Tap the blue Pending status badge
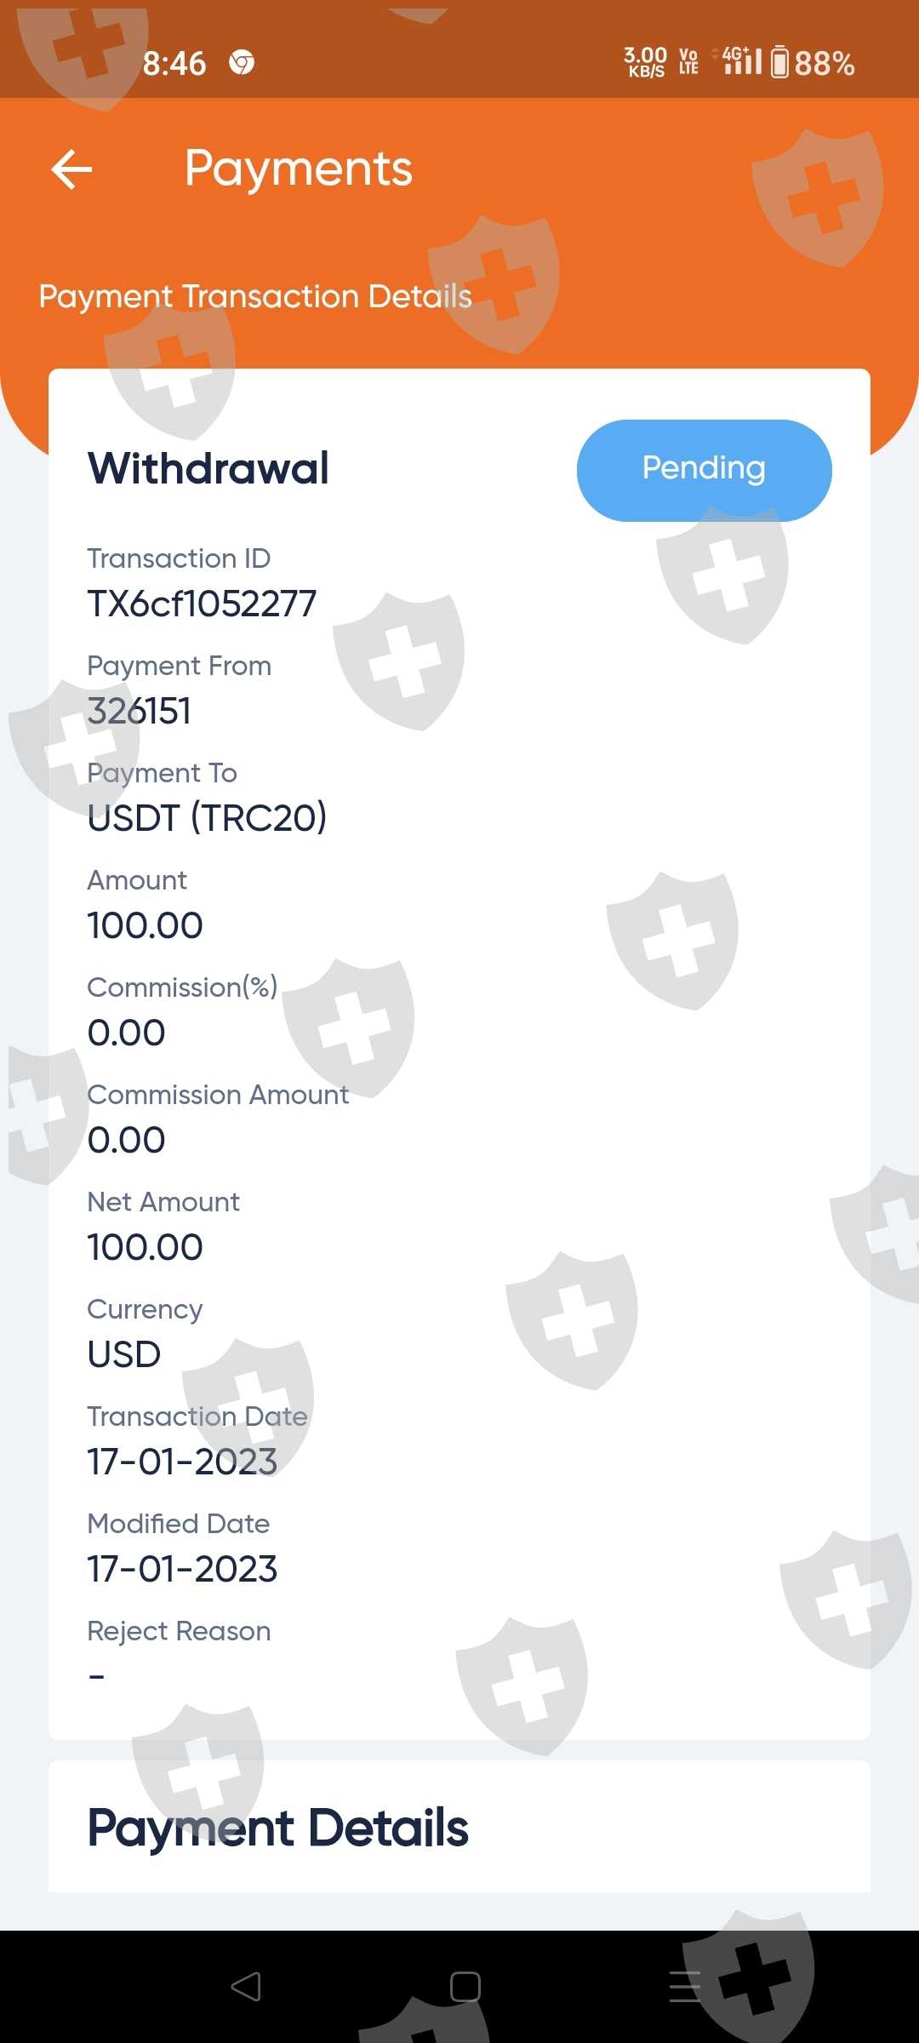Image resolution: width=919 pixels, height=2043 pixels. pyautogui.click(x=704, y=470)
